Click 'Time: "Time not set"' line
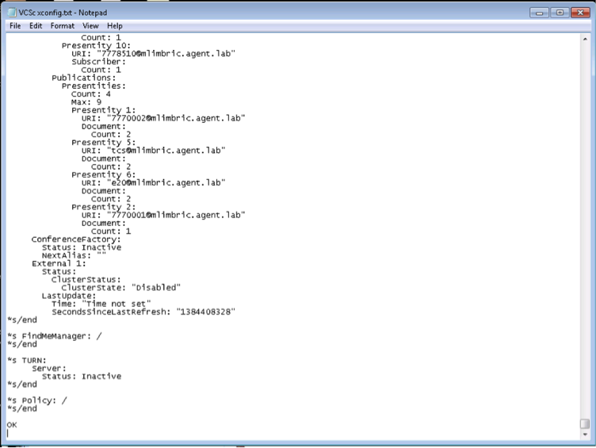Screen dimensions: 596x448 101,304
